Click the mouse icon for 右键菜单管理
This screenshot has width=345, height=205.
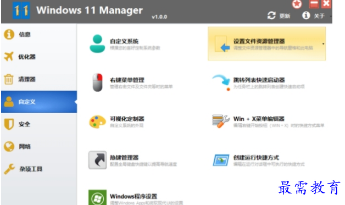97,82
